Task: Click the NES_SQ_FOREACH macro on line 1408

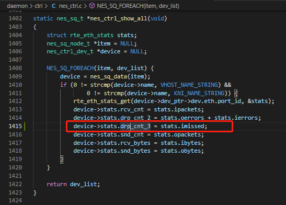Action: point(70,68)
